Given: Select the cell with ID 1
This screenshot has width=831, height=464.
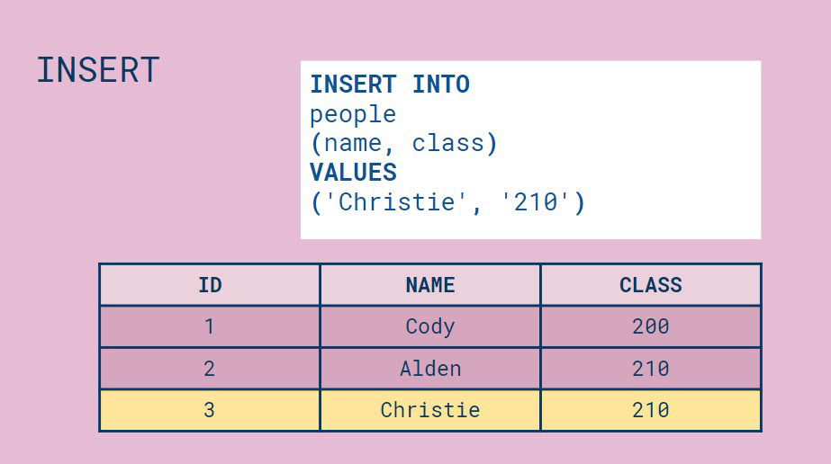Looking at the screenshot, I should tap(210, 326).
